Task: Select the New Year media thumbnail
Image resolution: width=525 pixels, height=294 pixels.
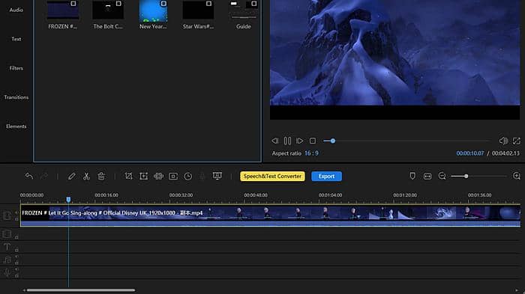Action: click(x=153, y=10)
